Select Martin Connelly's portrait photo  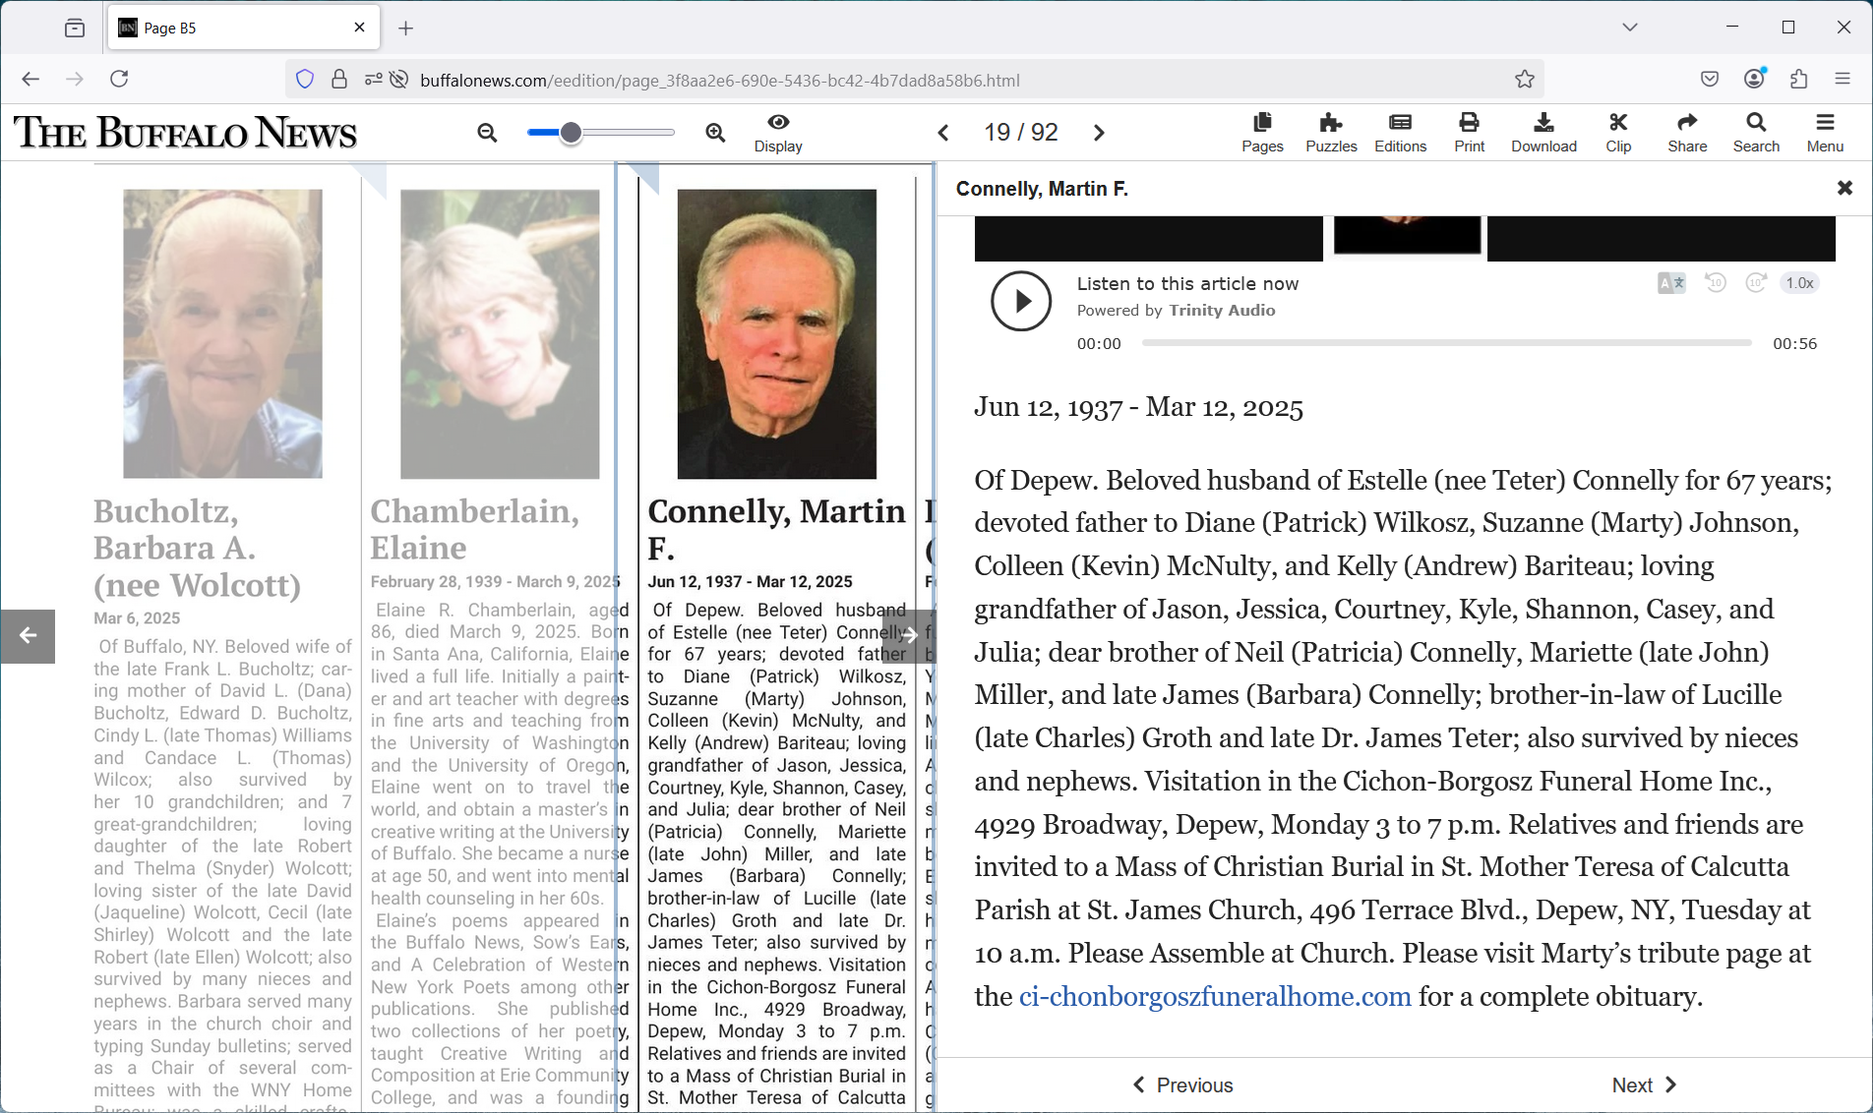tap(776, 334)
